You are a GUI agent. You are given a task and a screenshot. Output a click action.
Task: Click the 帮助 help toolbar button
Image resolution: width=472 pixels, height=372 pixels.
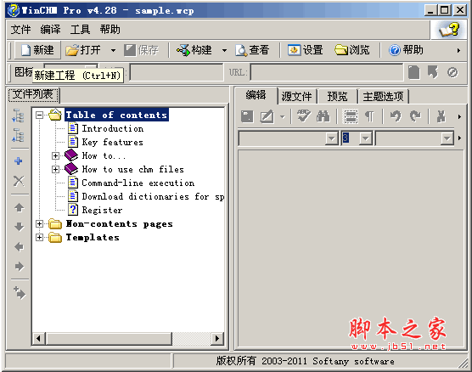point(406,50)
